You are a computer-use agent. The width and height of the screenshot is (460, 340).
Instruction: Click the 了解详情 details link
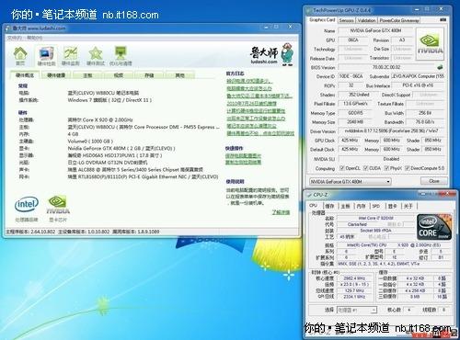point(281,212)
